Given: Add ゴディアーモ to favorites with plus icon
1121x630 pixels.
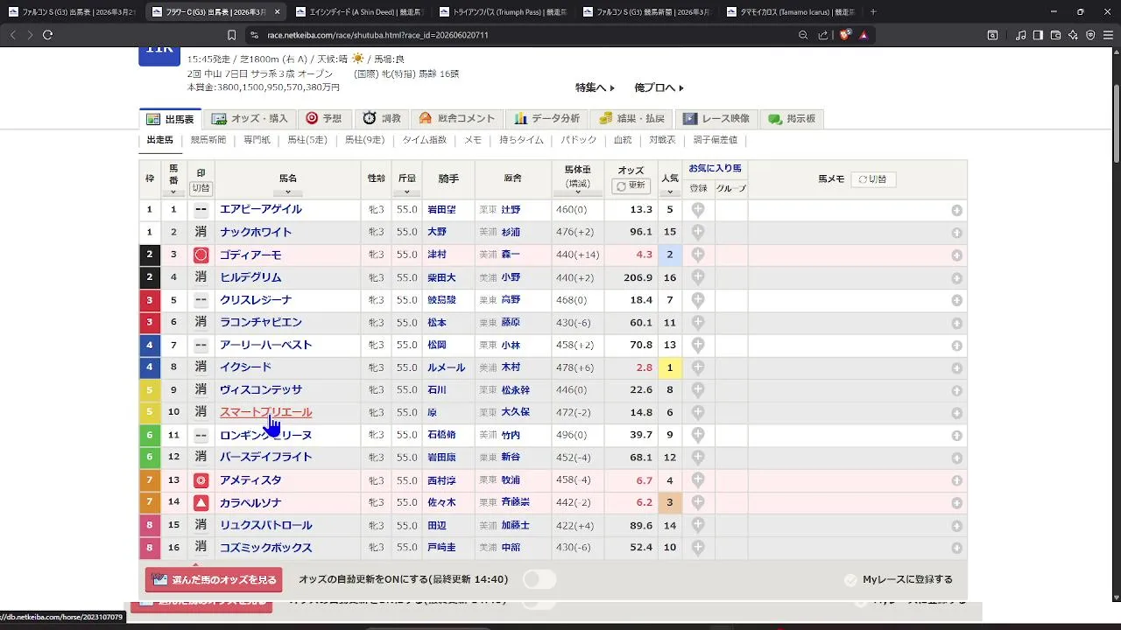Looking at the screenshot, I should 698,255.
